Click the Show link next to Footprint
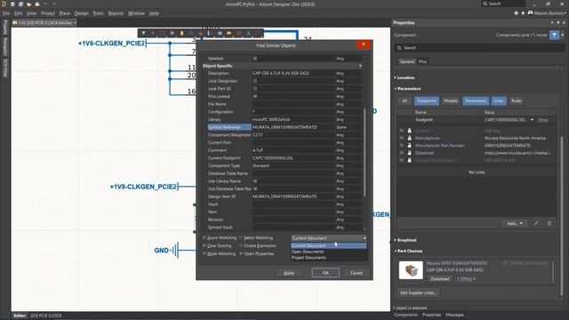The height and width of the screenshot is (320, 569). pyautogui.click(x=542, y=120)
